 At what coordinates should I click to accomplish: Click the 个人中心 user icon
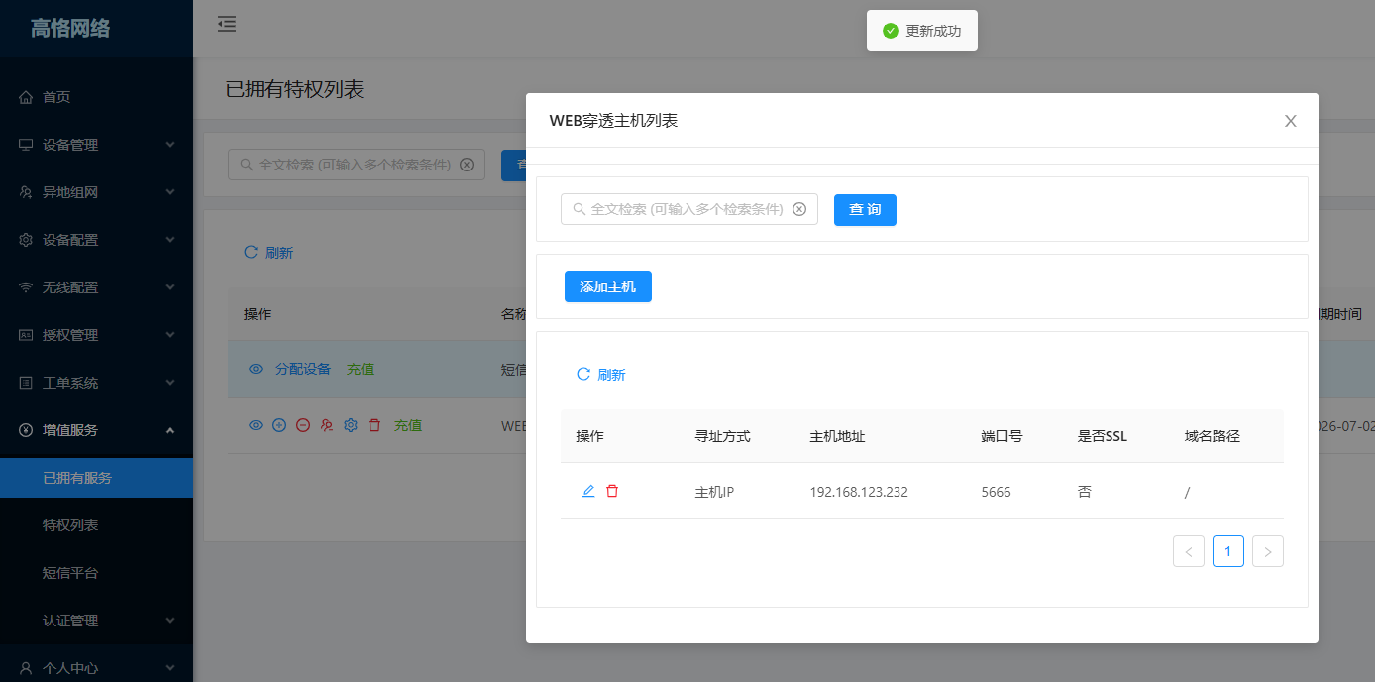[x=26, y=668]
